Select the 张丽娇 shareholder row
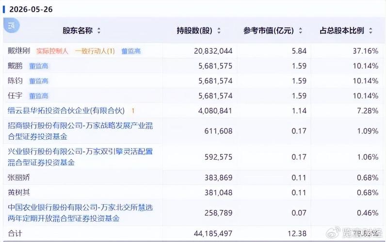The image size is (386, 242). coord(193,177)
